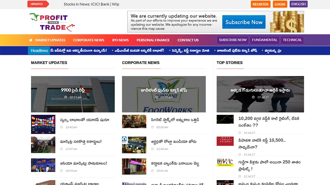
Task: Open featured Jubilant FoodWorks story image
Action: point(164,94)
